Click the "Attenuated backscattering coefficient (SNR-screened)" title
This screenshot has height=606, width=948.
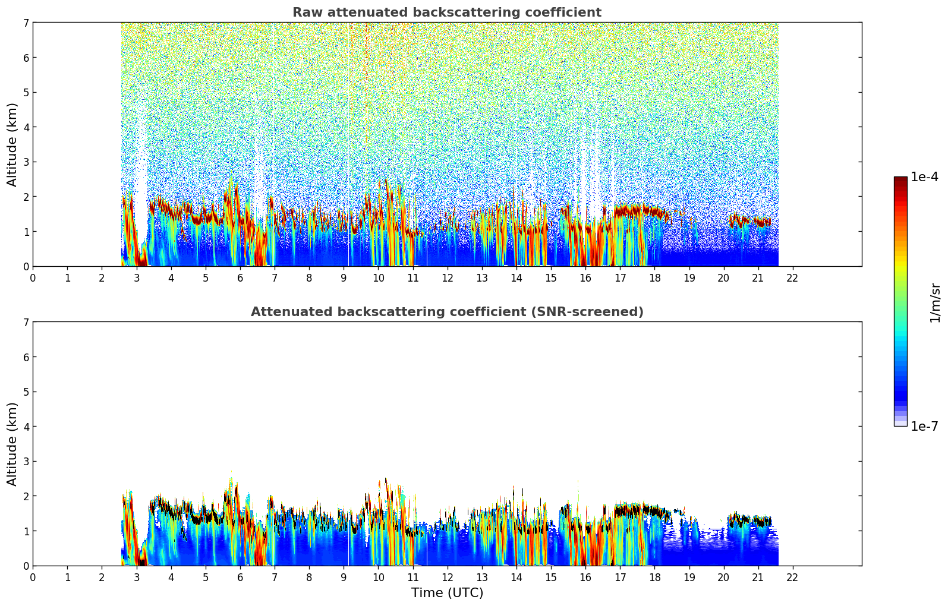tap(446, 312)
